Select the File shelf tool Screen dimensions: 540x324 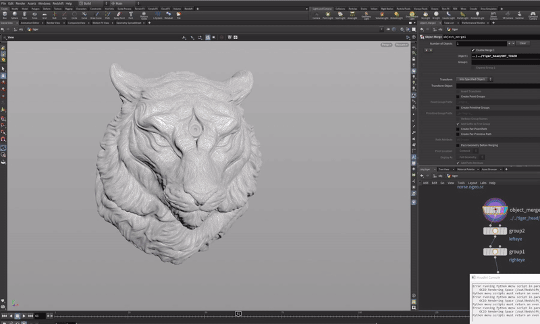179,15
